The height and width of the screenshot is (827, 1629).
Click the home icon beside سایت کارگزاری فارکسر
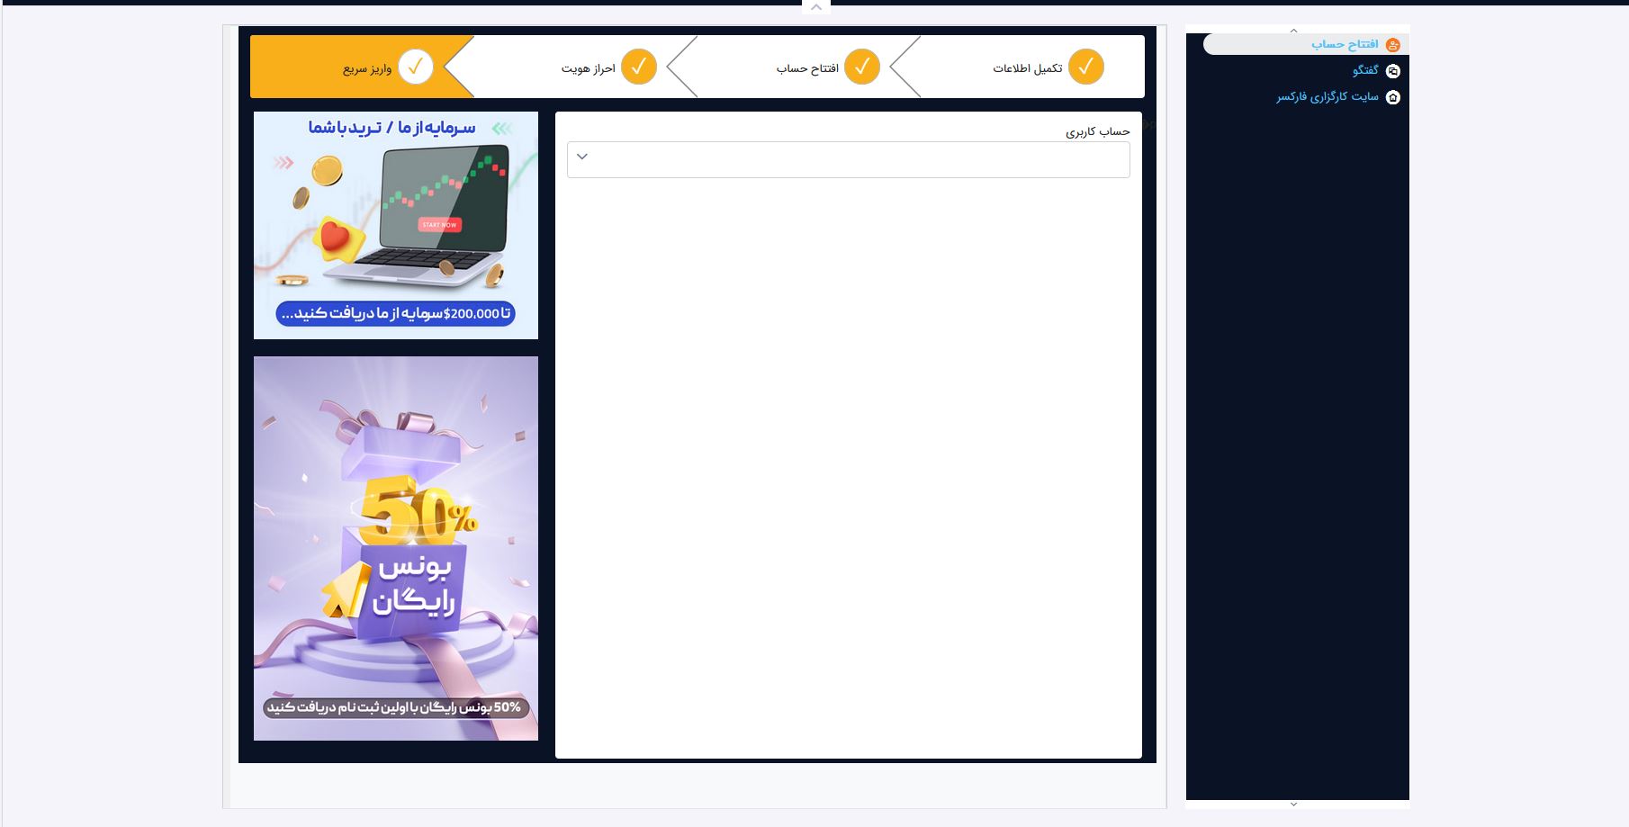1392,97
